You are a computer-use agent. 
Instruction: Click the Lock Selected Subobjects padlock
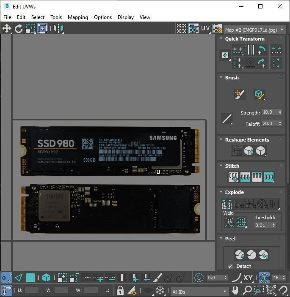[x=120, y=290]
